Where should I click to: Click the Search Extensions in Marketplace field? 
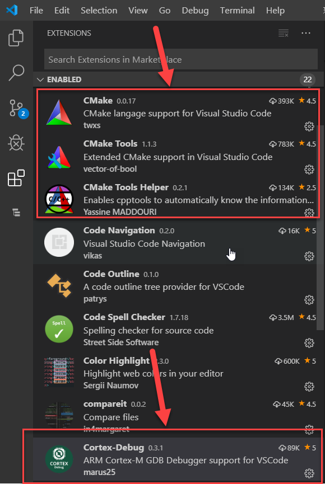[x=181, y=59]
